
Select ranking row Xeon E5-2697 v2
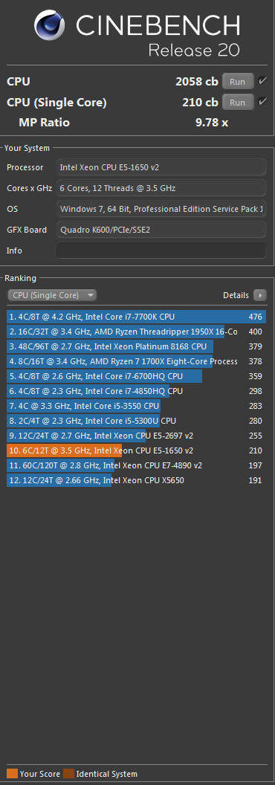tap(136, 436)
